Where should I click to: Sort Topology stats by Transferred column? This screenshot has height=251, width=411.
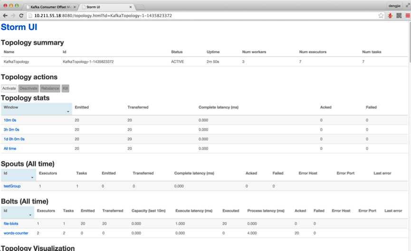tap(138, 107)
